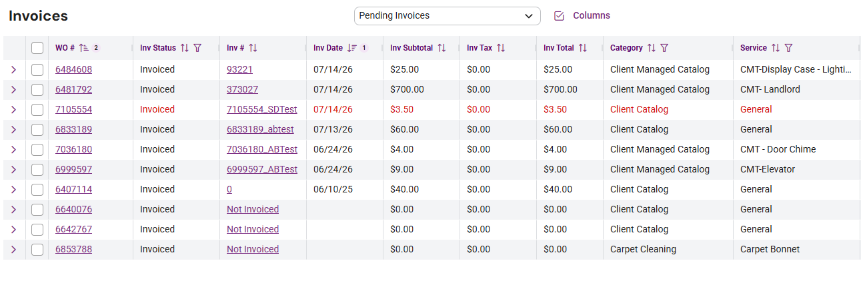
Task: Check the box for work order 6484608
Action: point(37,69)
